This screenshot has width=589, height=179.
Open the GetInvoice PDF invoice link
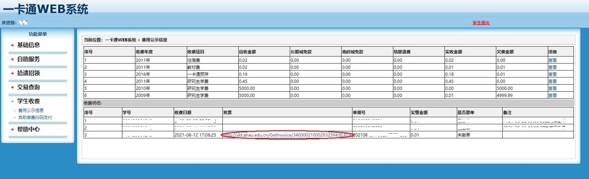point(286,135)
